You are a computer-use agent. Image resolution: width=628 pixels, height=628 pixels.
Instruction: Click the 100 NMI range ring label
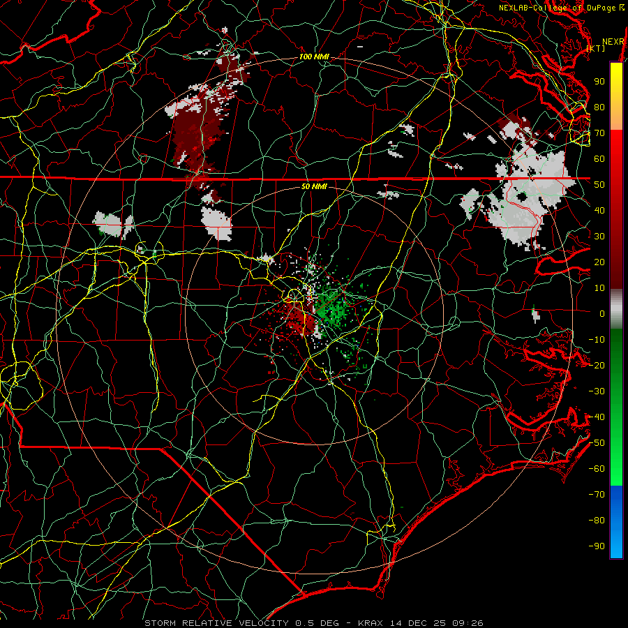point(314,57)
